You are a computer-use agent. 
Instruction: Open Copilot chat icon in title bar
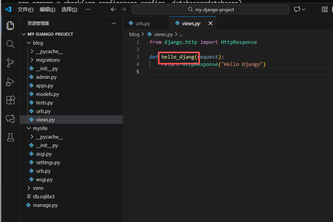coord(297,9)
